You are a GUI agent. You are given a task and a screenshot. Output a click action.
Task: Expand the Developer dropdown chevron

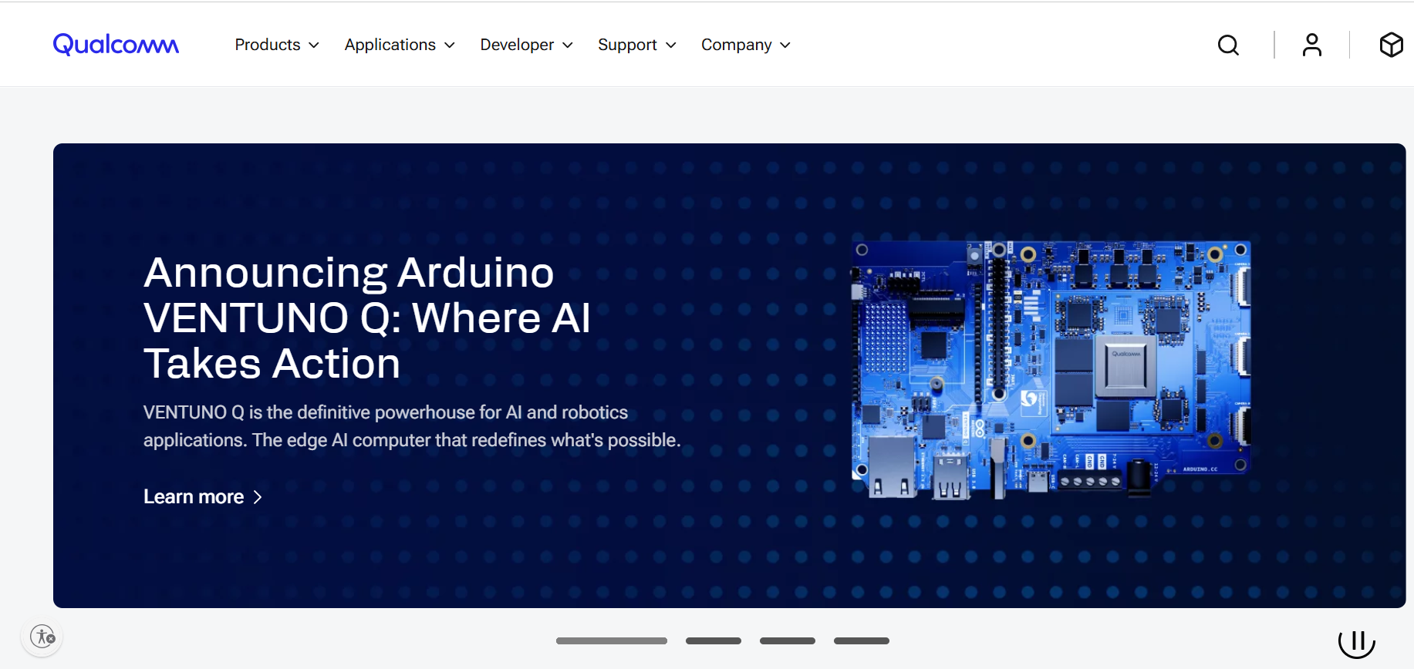click(568, 45)
